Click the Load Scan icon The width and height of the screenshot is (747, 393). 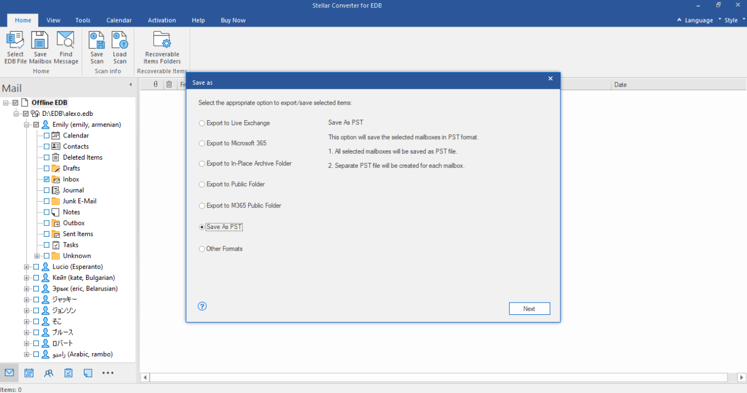(120, 41)
